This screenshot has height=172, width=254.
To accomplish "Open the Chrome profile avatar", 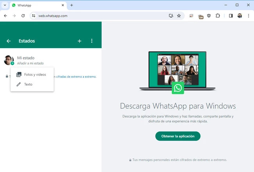I will click(x=240, y=16).
